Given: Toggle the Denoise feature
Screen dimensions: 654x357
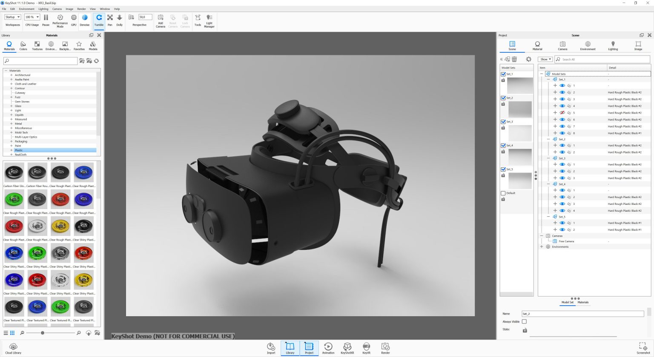Looking at the screenshot, I should [84, 19].
